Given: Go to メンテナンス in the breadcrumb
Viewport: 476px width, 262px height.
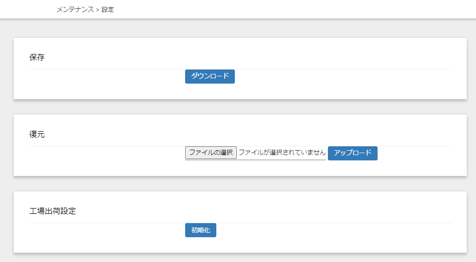Looking at the screenshot, I should pyautogui.click(x=76, y=9).
